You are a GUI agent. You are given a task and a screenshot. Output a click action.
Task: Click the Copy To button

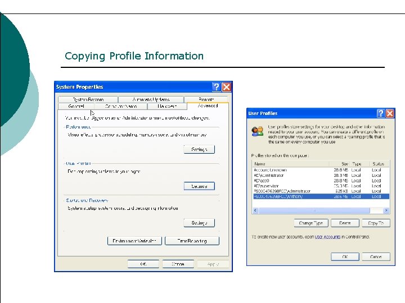[376, 223]
